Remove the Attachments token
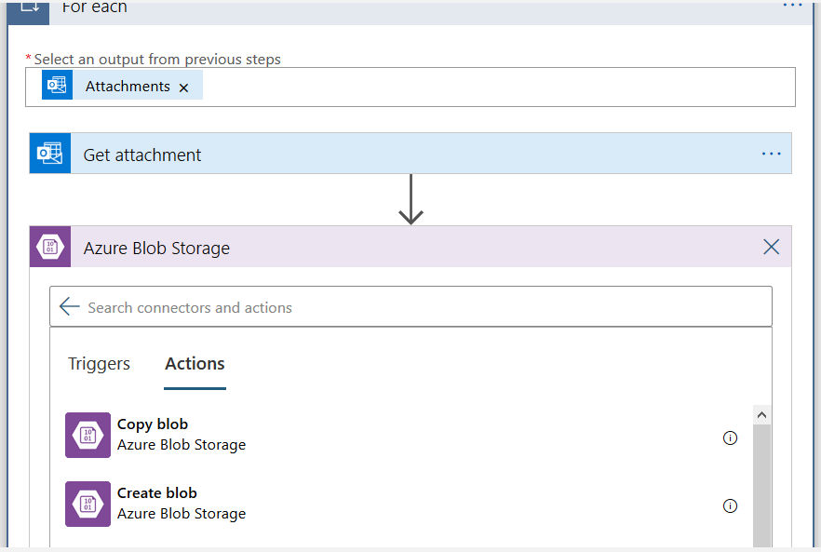Image resolution: width=821 pixels, height=552 pixels. [183, 88]
